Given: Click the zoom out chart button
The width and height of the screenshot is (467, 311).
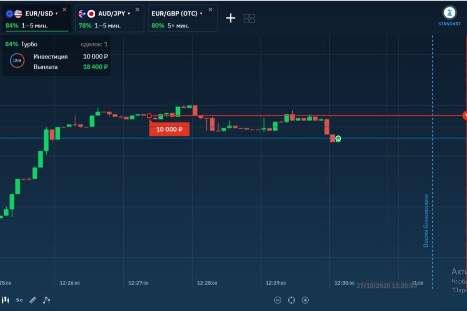Looking at the screenshot, I should click(x=278, y=300).
